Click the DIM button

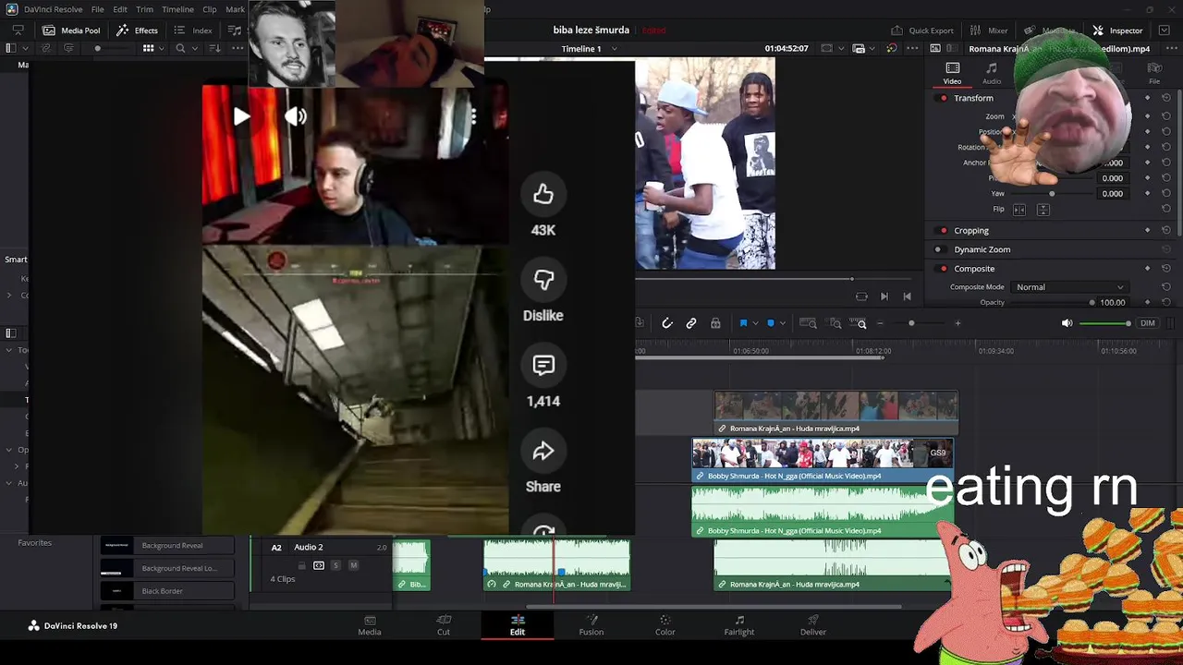pos(1147,323)
